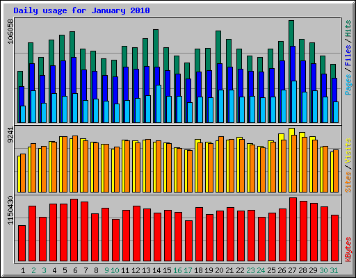The height and width of the screenshot is (278, 356).
Task: Click the red KBytes bar for day 6
Action: point(74,230)
